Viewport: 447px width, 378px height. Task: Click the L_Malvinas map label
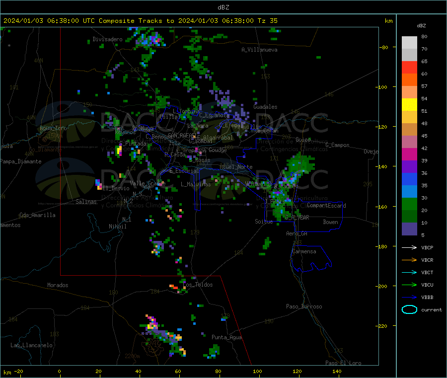point(196,184)
